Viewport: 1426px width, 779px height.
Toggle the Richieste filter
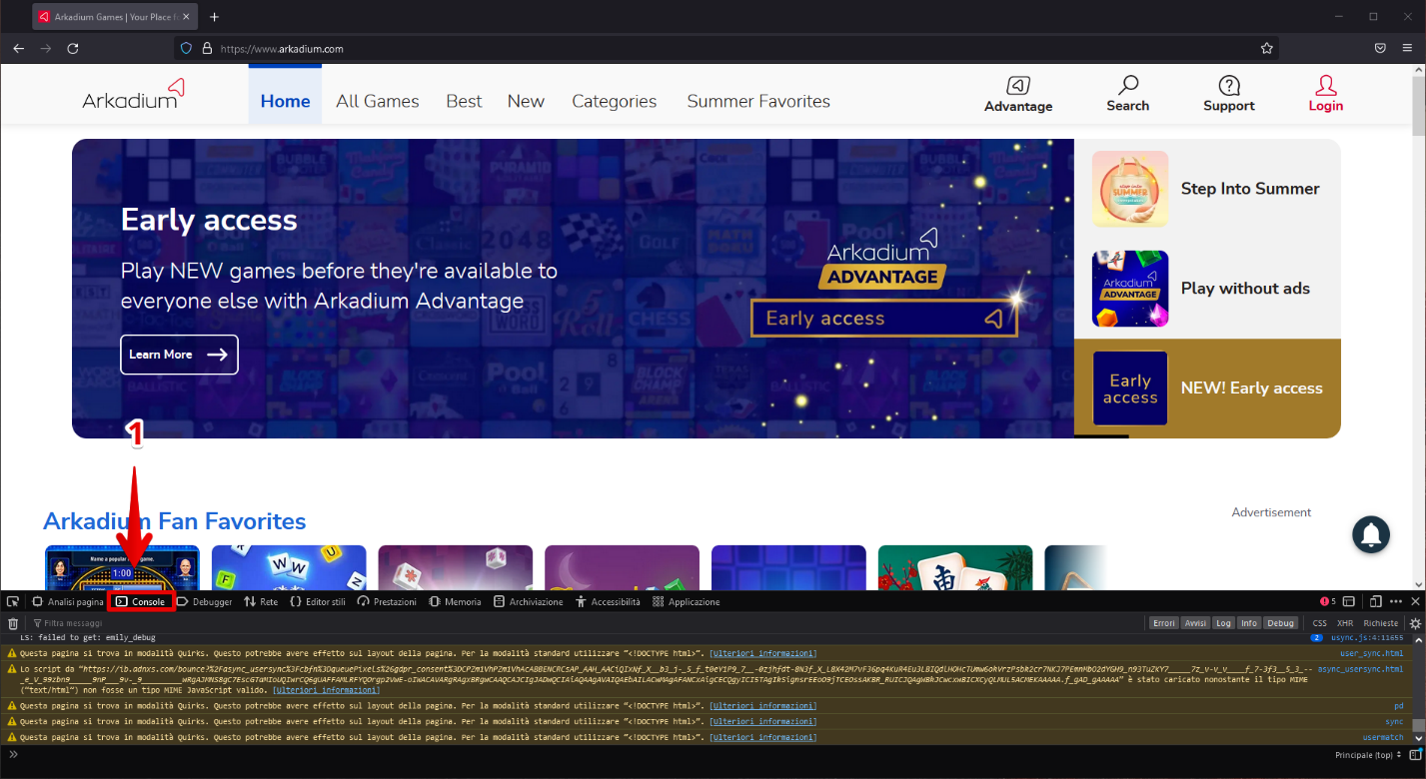[x=1381, y=623]
